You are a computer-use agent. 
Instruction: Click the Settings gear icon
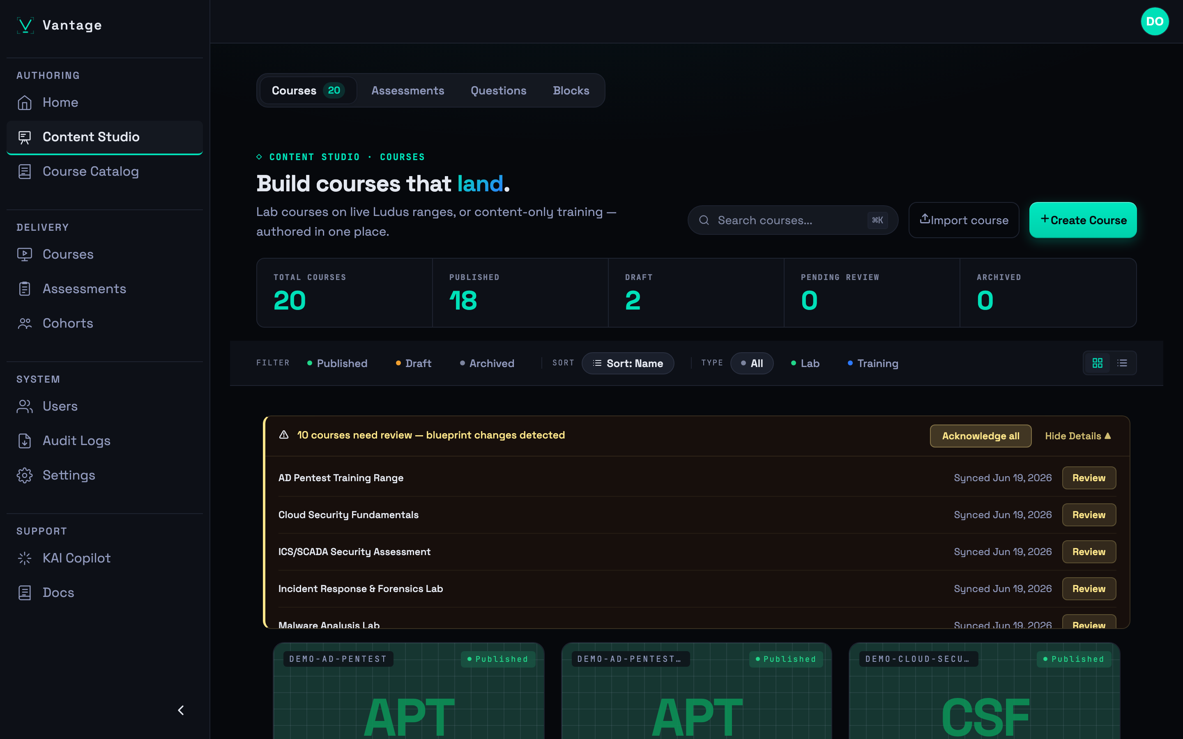(25, 475)
